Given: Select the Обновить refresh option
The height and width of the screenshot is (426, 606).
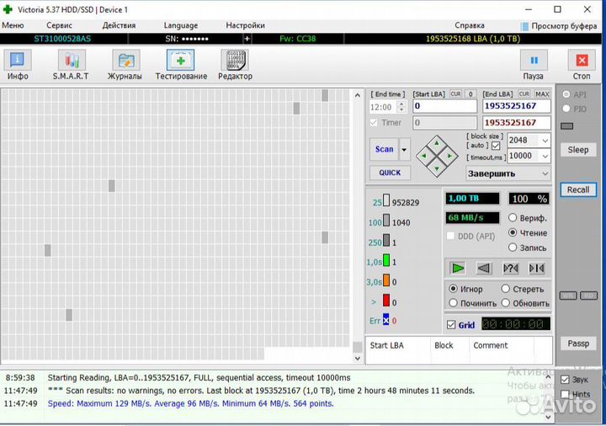Looking at the screenshot, I should pyautogui.click(x=506, y=303).
